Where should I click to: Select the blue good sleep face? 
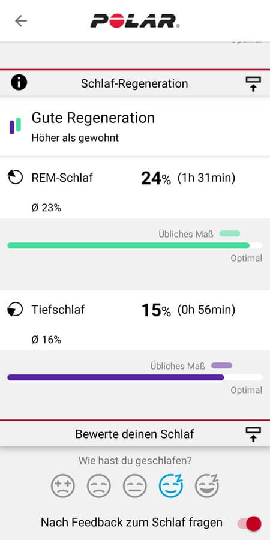(171, 485)
